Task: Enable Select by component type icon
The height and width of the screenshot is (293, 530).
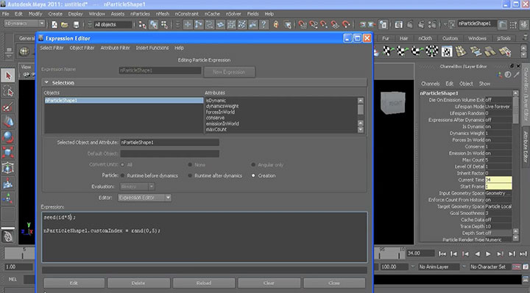Action: pos(164,25)
